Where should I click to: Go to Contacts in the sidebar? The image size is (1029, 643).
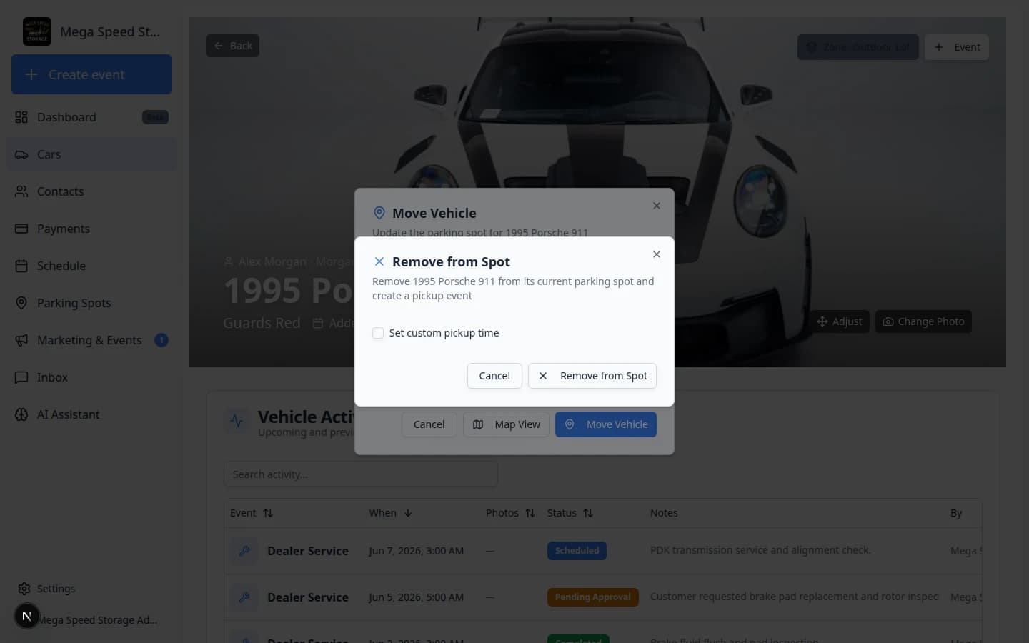pos(91,191)
